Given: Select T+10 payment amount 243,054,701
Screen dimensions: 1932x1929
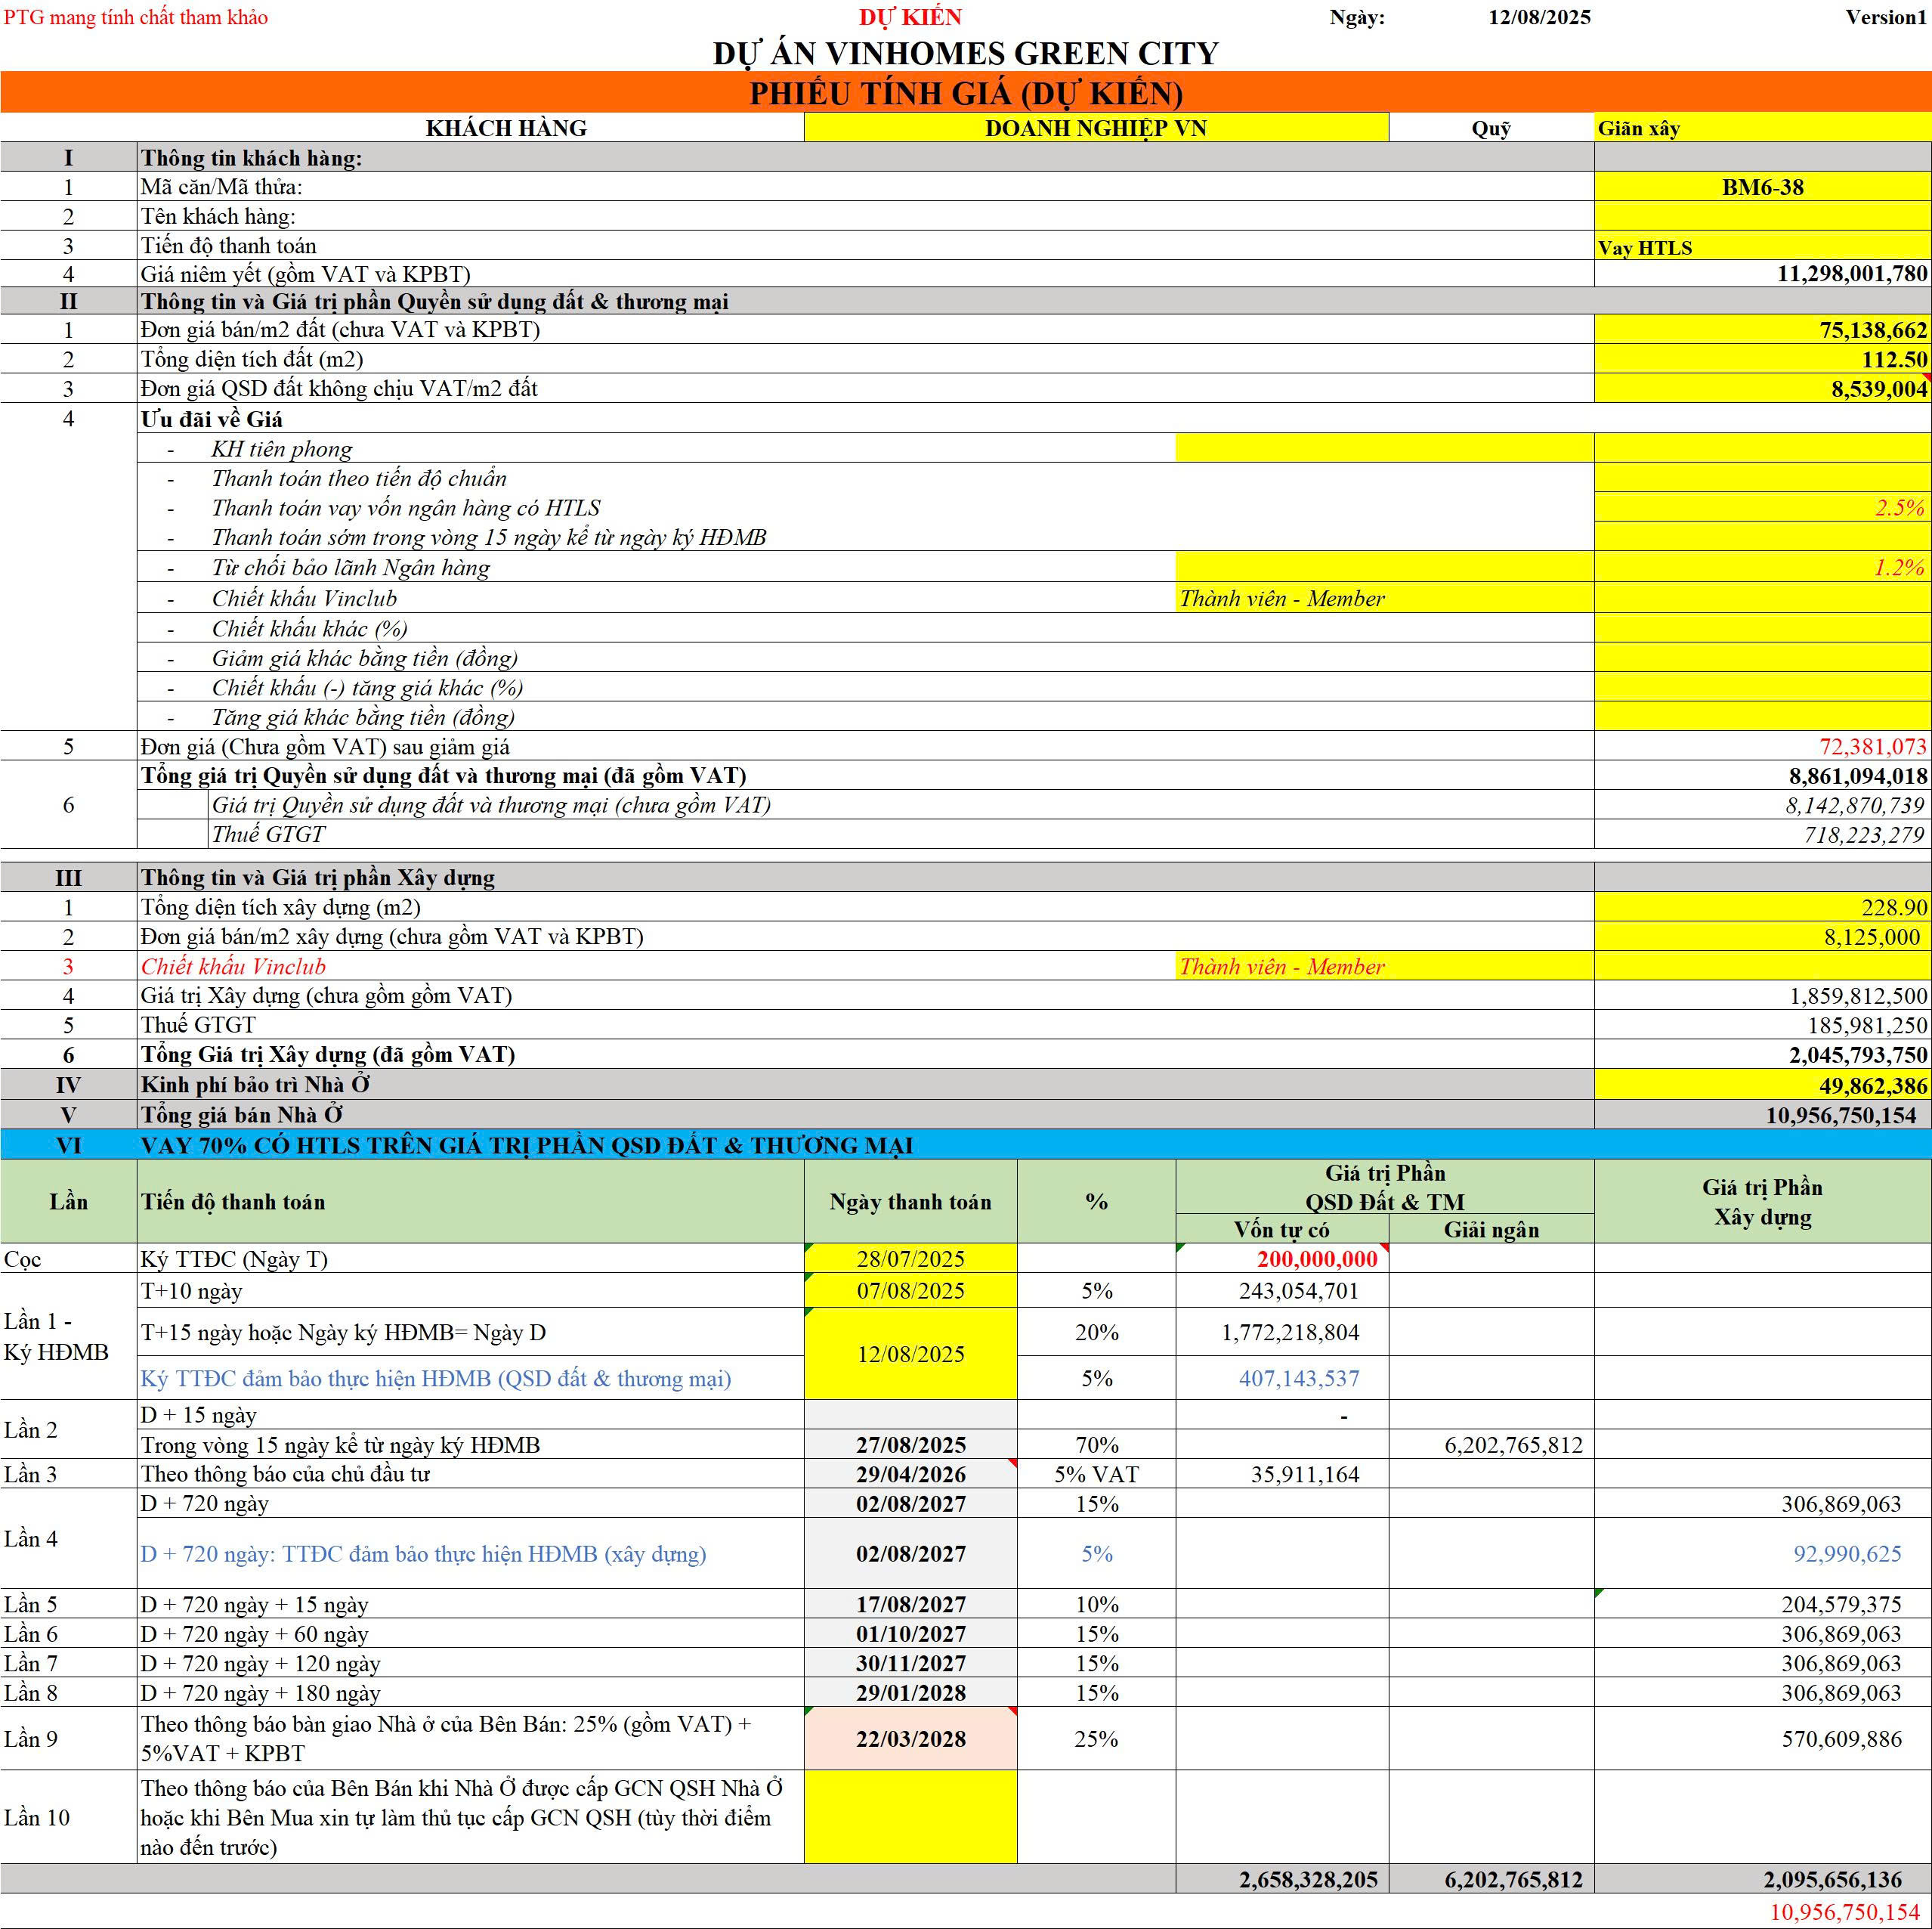Looking at the screenshot, I should click(x=1298, y=1291).
